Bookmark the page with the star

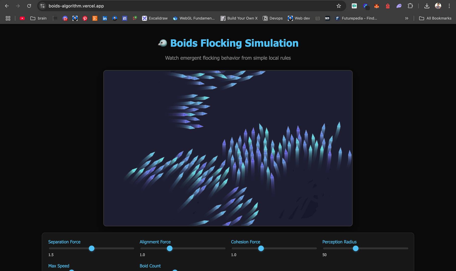pos(339,6)
